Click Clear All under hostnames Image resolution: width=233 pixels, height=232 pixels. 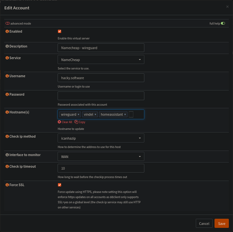click(x=65, y=122)
